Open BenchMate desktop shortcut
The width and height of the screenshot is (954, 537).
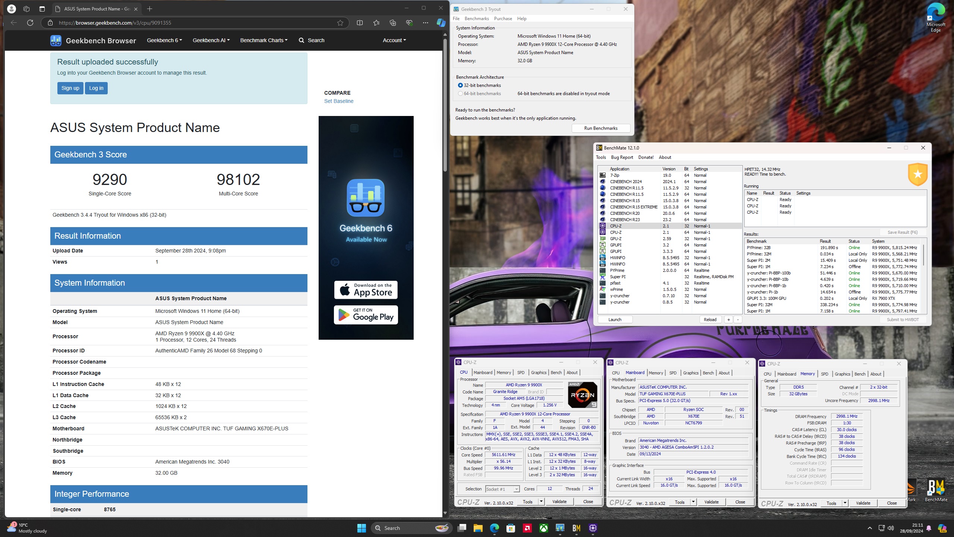[936, 491]
